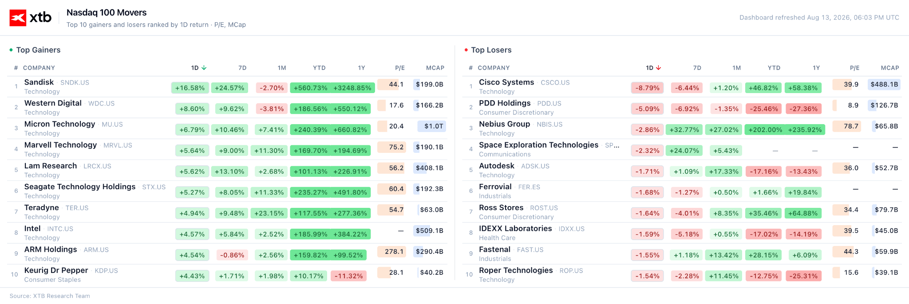Image resolution: width=909 pixels, height=304 pixels.
Task: Click the red 1D sort arrow in Top Losers
Action: click(659, 68)
